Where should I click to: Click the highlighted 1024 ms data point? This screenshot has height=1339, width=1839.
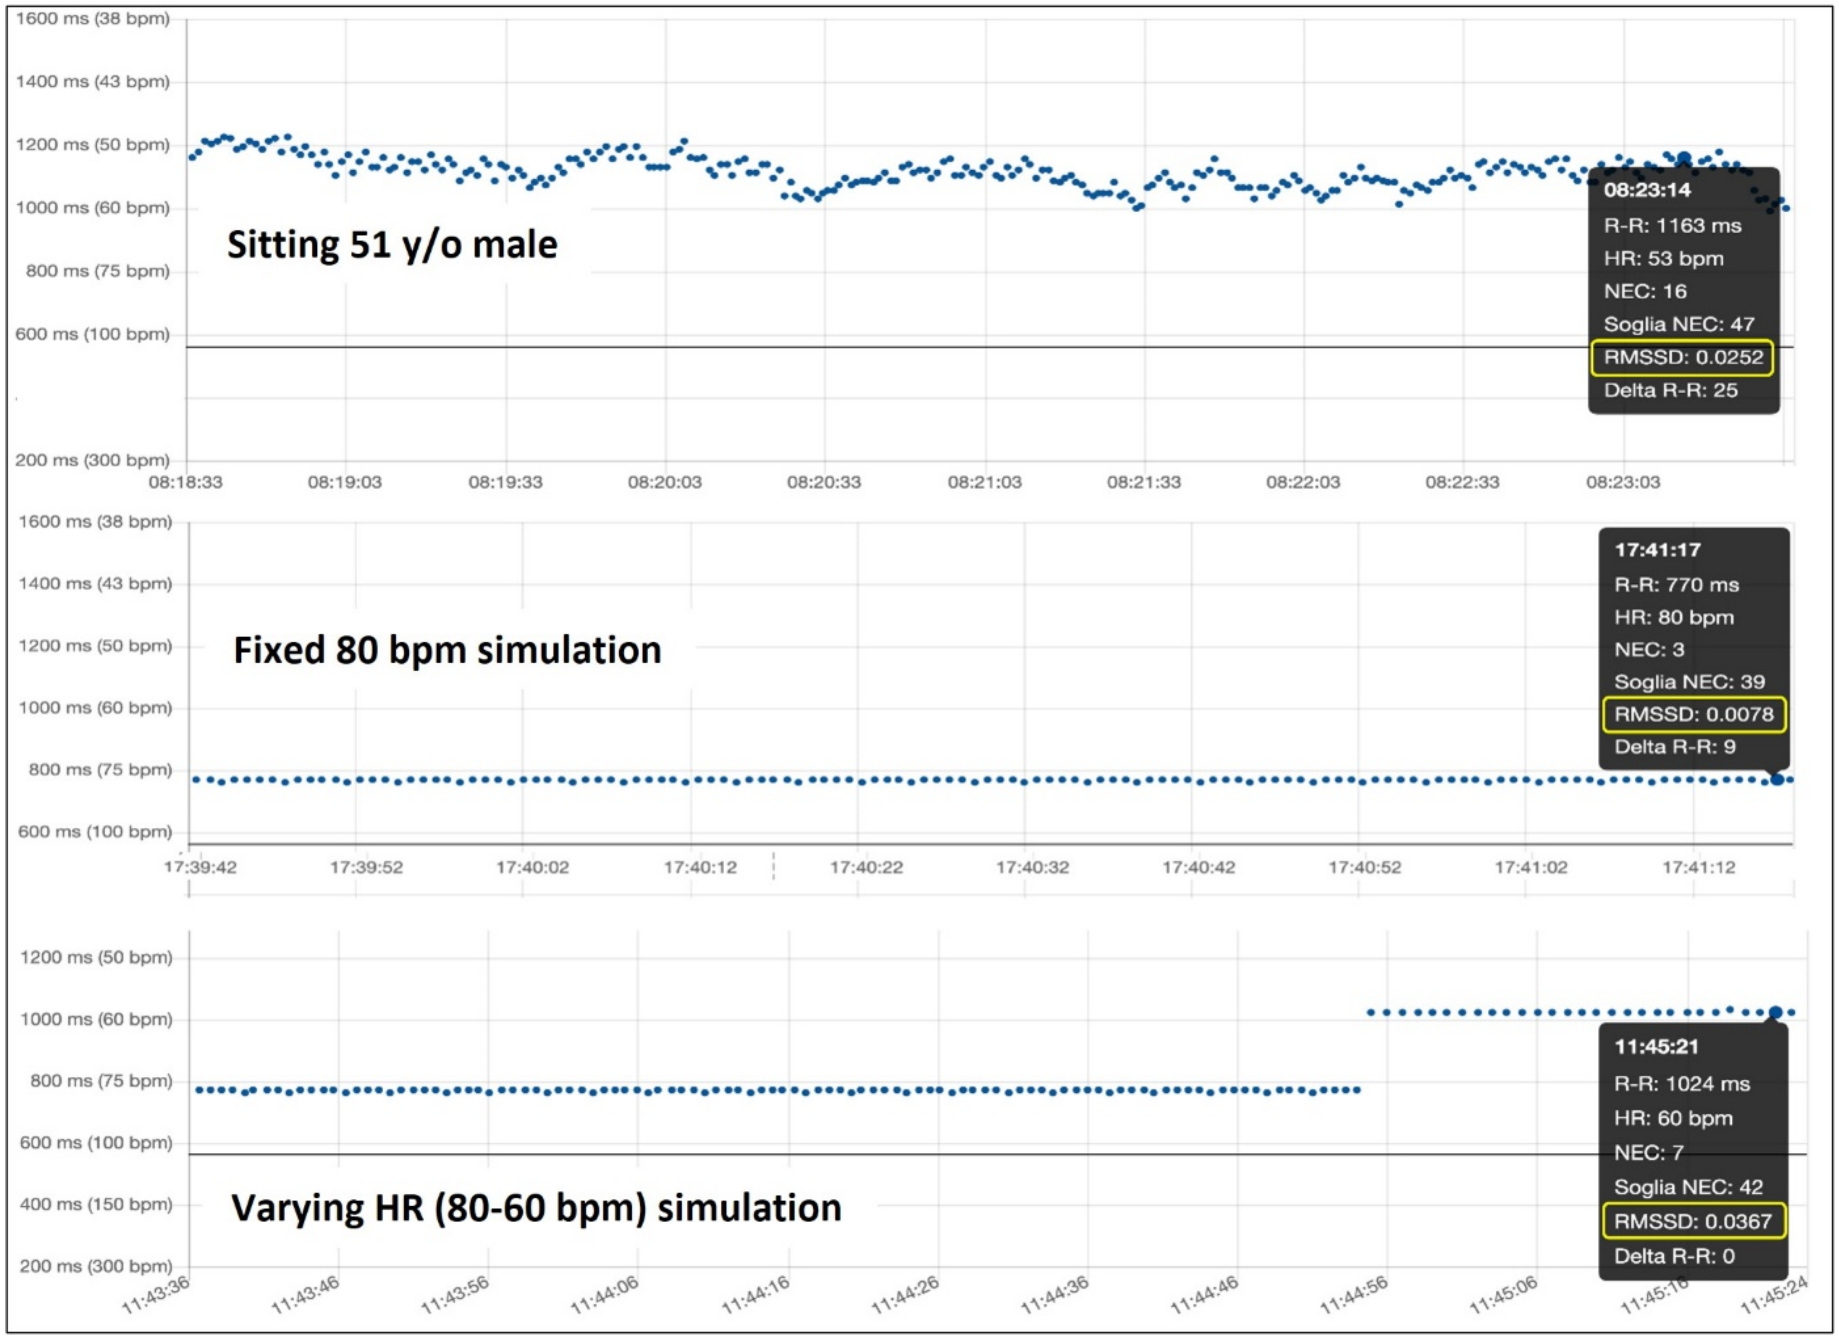(x=1776, y=1012)
